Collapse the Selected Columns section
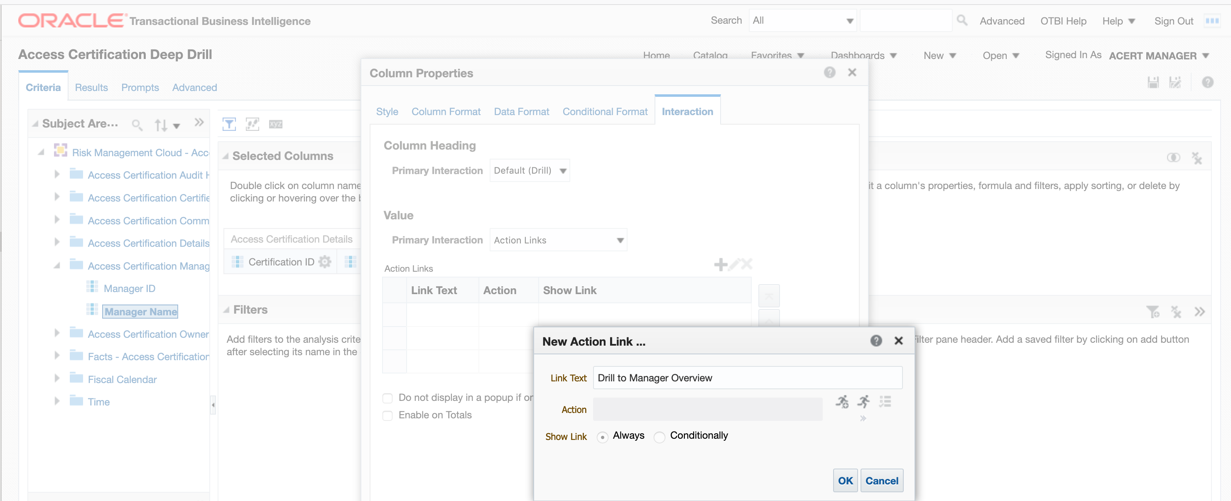The height and width of the screenshot is (501, 1231). coord(226,156)
